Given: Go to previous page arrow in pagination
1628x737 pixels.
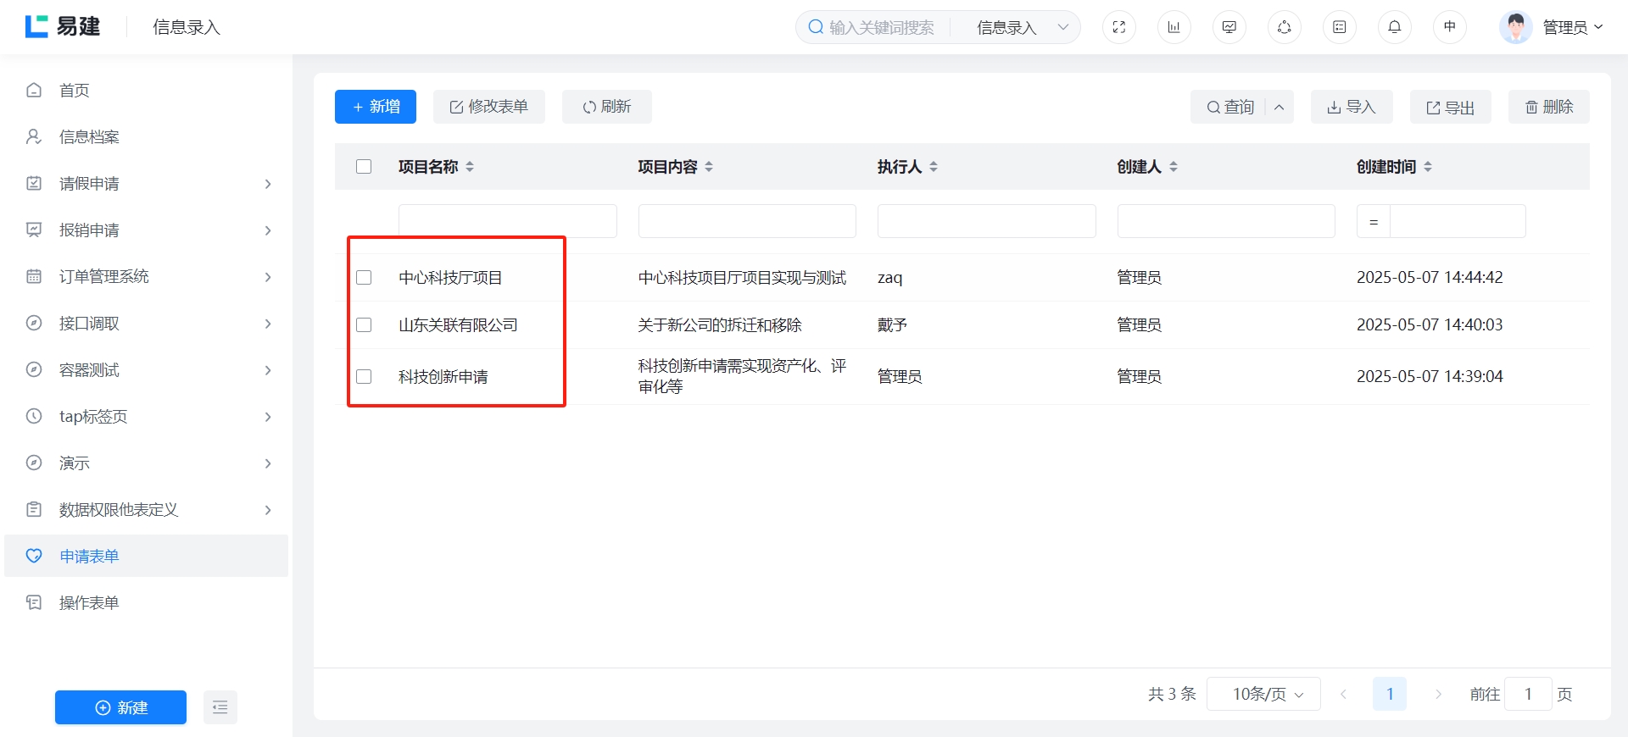Looking at the screenshot, I should tap(1343, 695).
